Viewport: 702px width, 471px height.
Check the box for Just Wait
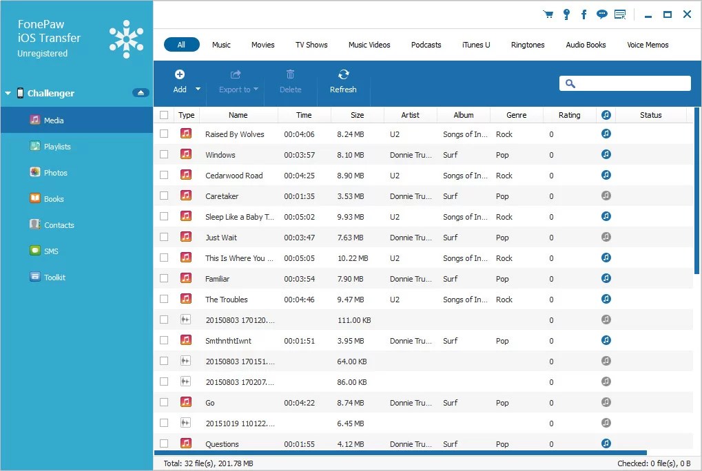164,237
